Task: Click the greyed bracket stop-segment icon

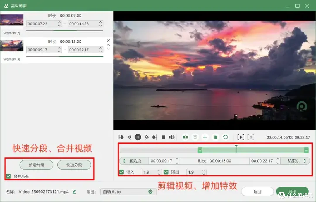Action: pos(251,137)
